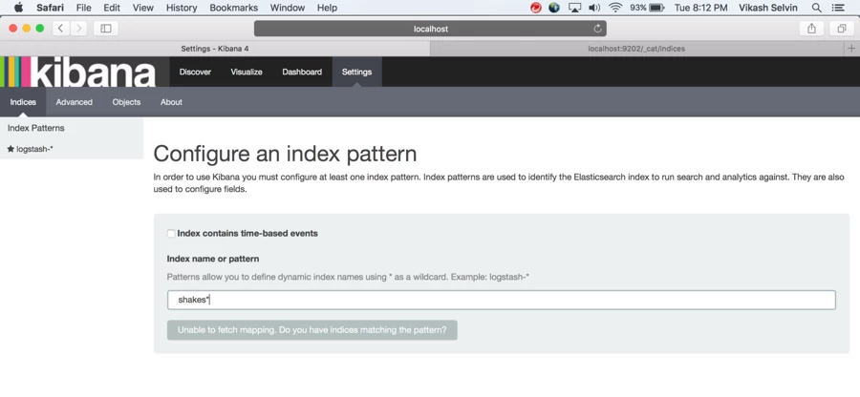Click the Tue 8:12 PM clock
Screen dimensions: 860x397
click(700, 8)
